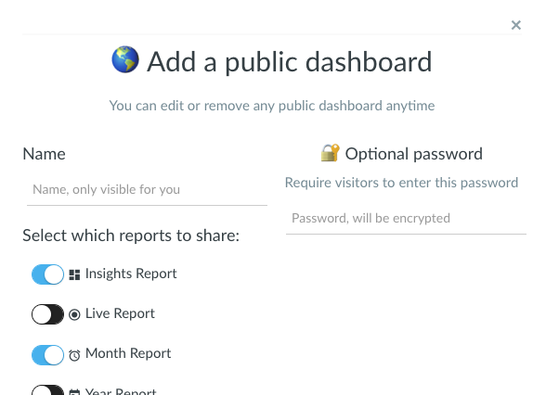Screen dimensions: 546x395
Task: Click the Insights Report label
Action: pyautogui.click(x=131, y=274)
